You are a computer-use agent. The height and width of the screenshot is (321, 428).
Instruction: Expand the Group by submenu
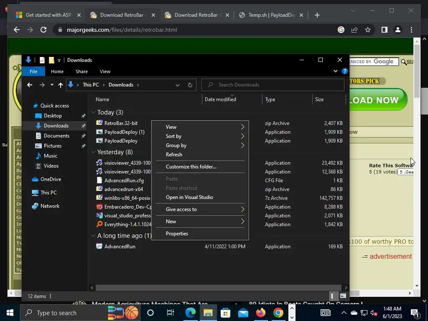(200, 145)
